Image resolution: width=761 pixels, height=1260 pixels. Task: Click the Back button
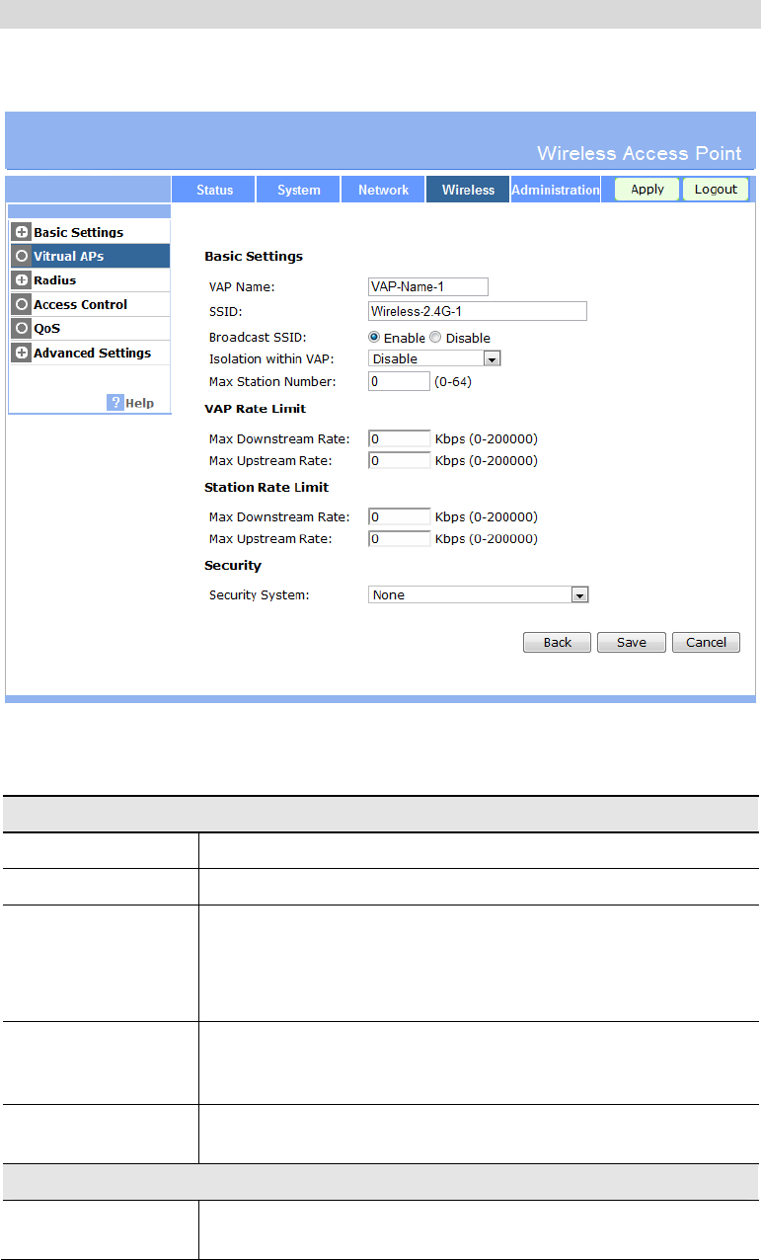[557, 642]
